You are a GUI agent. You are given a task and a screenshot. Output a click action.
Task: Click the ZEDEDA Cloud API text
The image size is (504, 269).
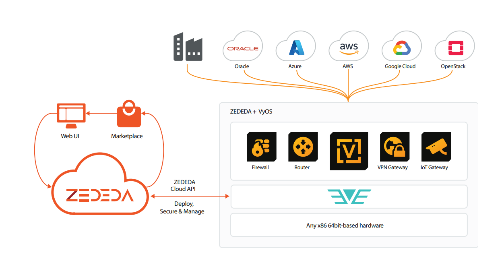pyautogui.click(x=184, y=186)
